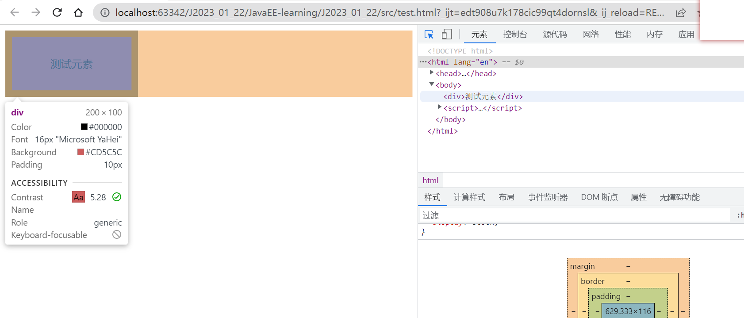Image resolution: width=744 pixels, height=318 pixels.
Task: Select the html lang="en" DOM node
Action: pyautogui.click(x=462, y=62)
